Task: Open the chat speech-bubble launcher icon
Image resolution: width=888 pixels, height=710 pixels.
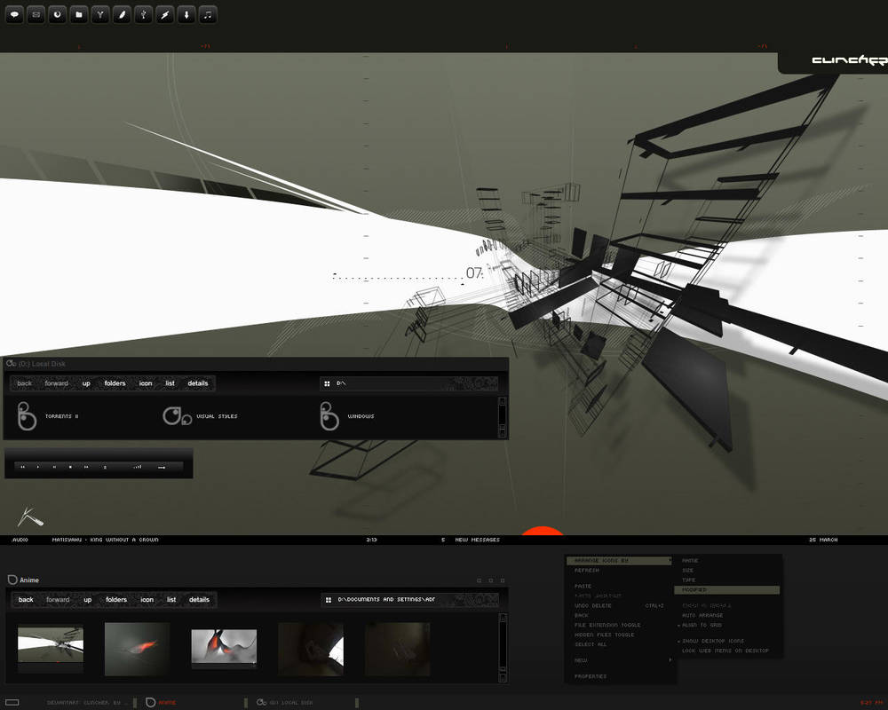Action: click(x=14, y=15)
